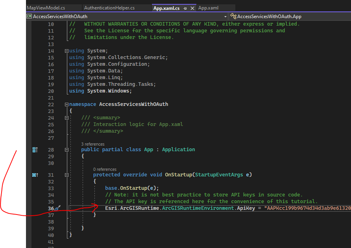Collapse the using directives block at line 14

pos(67,50)
